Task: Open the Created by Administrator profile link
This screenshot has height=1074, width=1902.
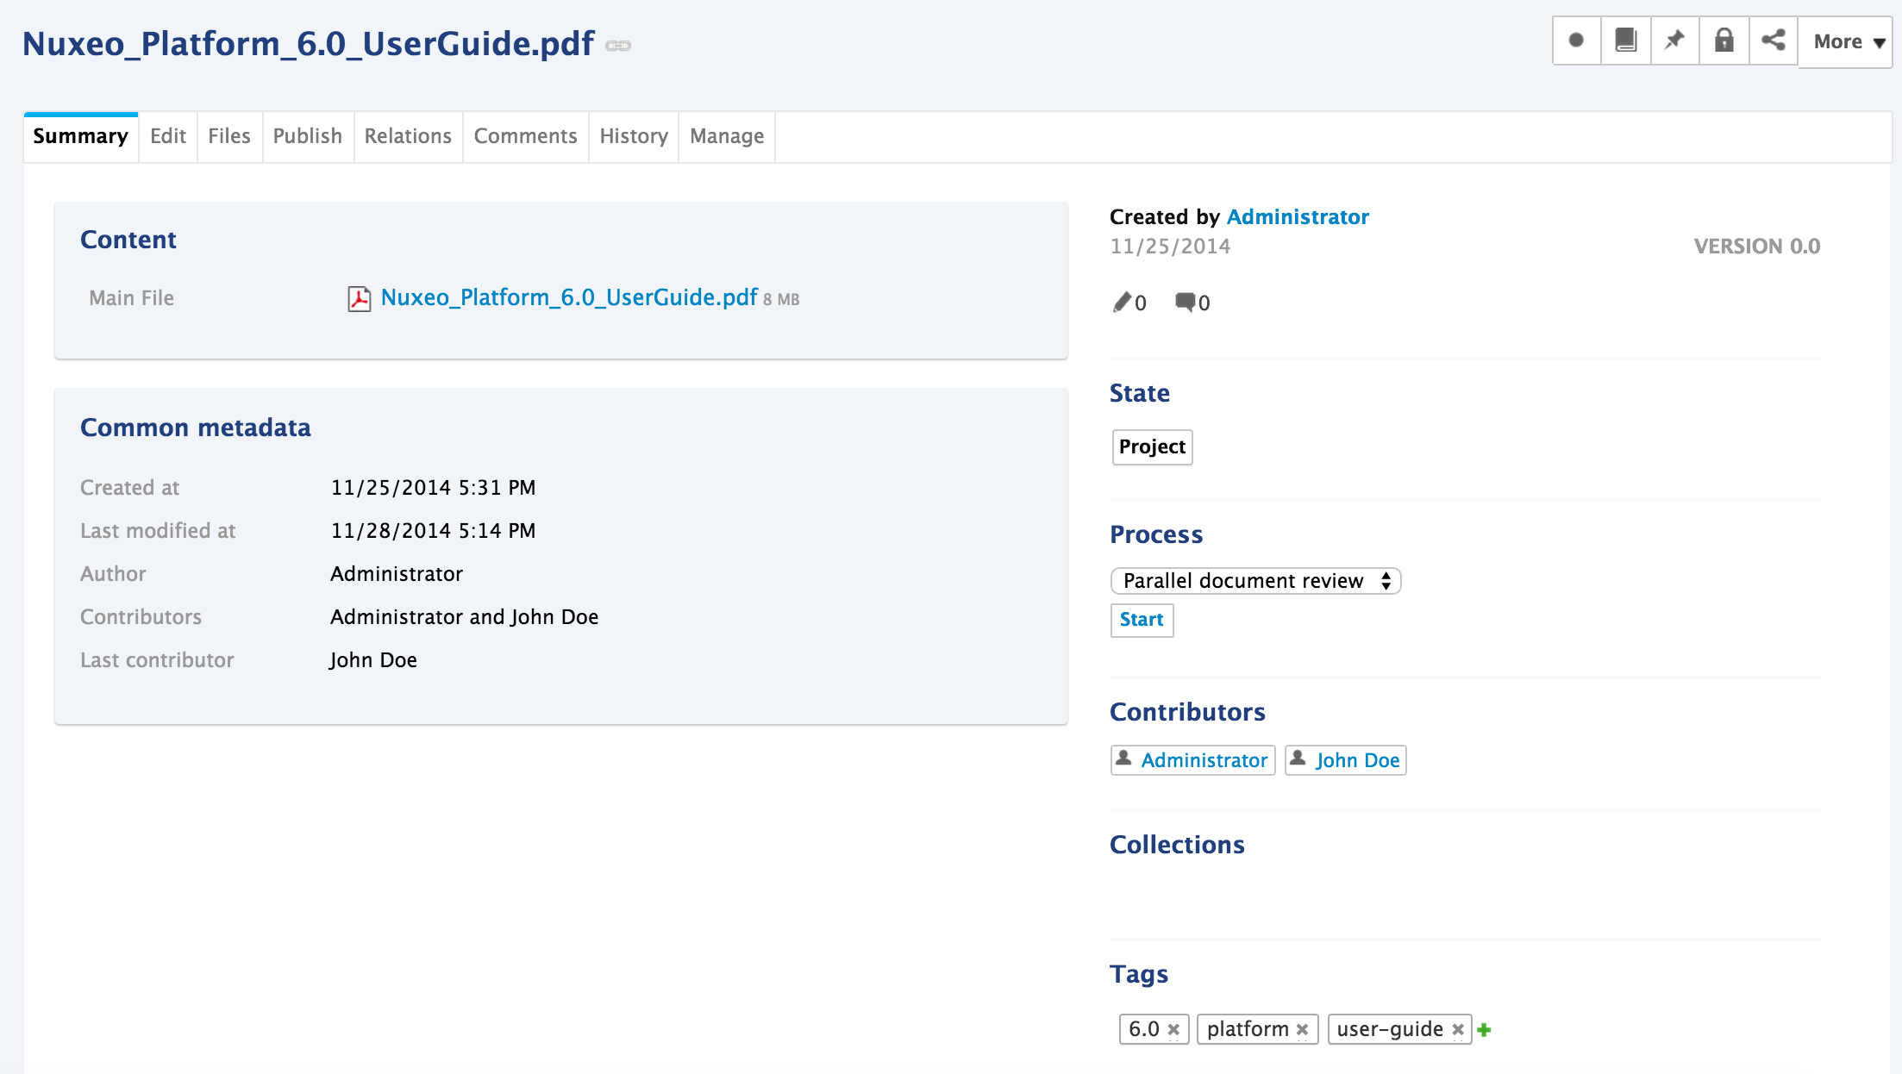Action: 1298,217
